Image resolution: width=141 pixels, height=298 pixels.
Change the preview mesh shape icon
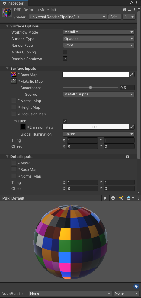tap(113, 198)
